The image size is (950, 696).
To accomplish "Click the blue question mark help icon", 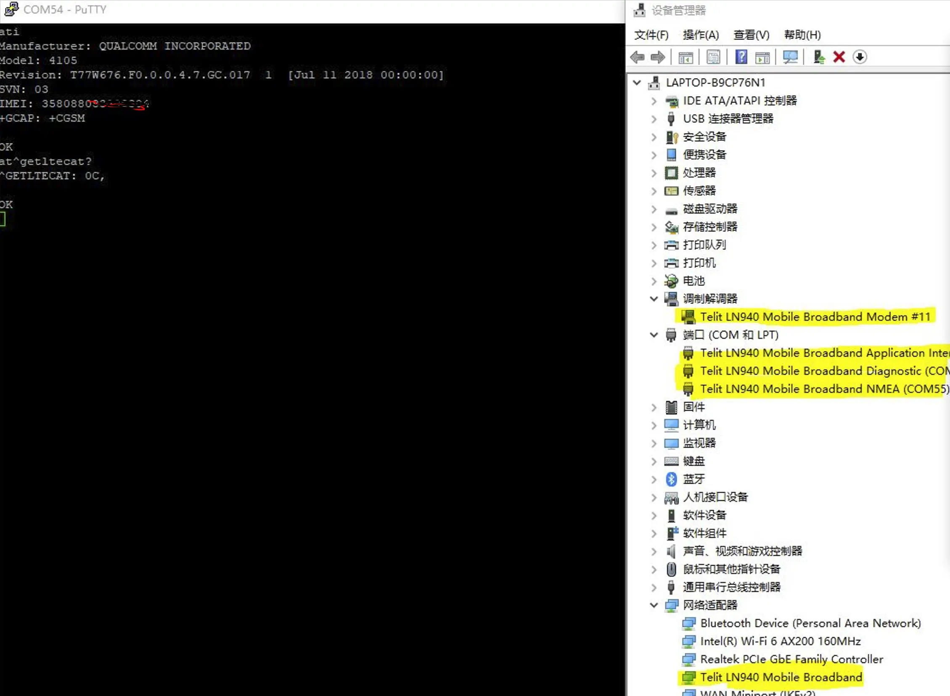I will tap(741, 57).
